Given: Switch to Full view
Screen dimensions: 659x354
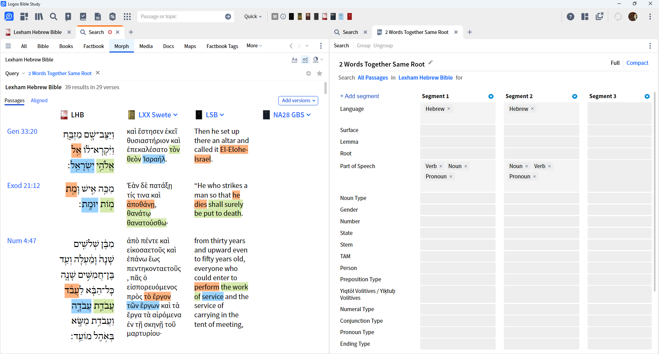Looking at the screenshot, I should pyautogui.click(x=615, y=63).
